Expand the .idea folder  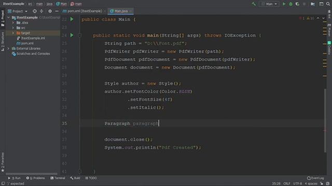(x=13, y=23)
